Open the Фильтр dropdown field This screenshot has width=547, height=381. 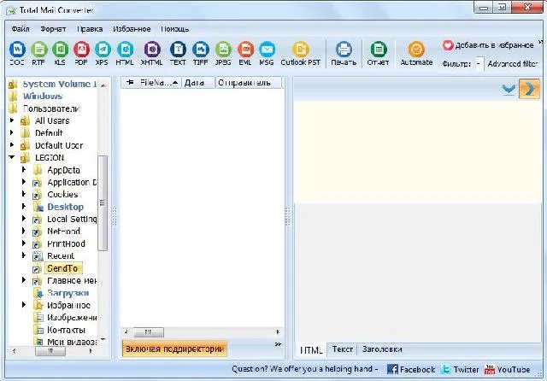point(479,64)
